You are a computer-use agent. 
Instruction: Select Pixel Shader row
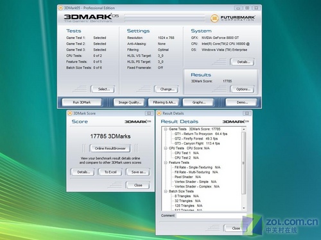click(x=187, y=177)
